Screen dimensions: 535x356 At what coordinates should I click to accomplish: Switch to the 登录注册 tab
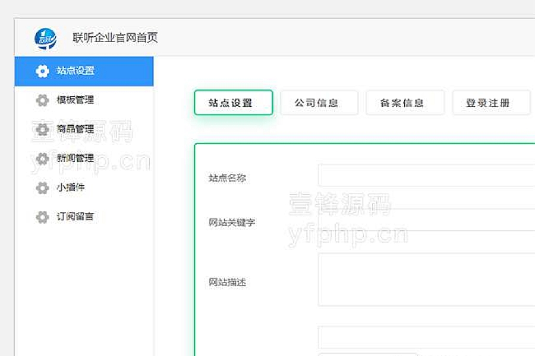492,103
